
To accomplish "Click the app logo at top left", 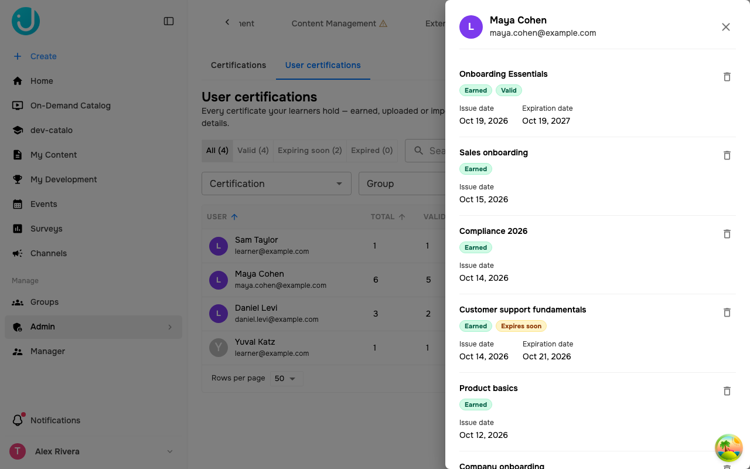I will point(26,21).
